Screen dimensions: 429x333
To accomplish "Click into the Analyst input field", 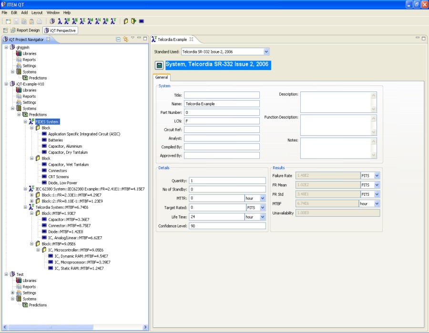I will tap(222, 138).
